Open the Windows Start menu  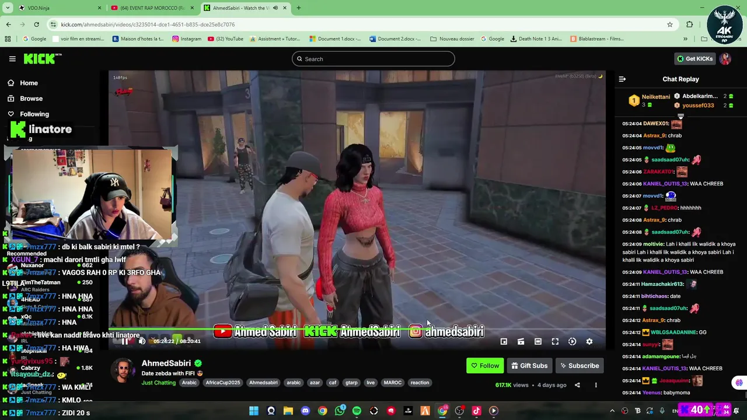coord(254,411)
